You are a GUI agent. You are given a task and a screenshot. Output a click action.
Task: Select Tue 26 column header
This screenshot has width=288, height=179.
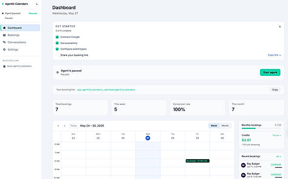point(123,136)
